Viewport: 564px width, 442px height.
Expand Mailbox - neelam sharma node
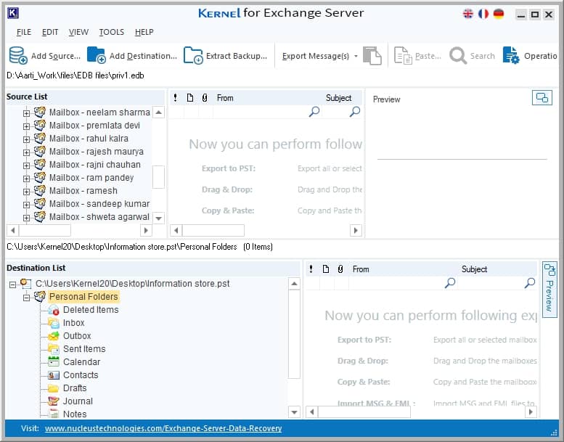coord(26,113)
